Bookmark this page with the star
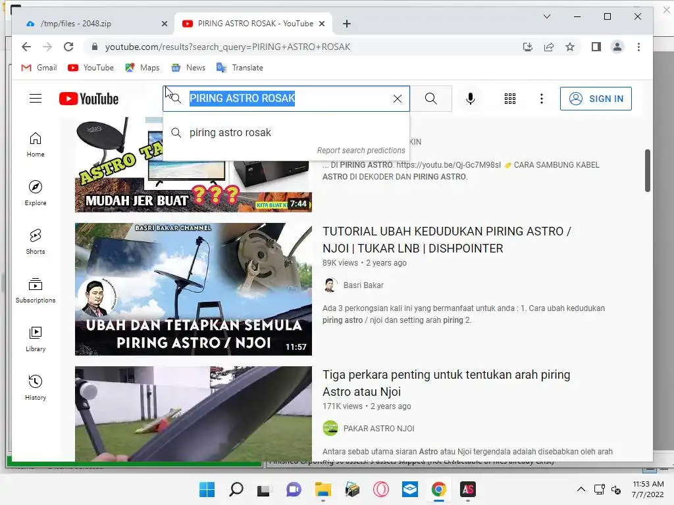Image resolution: width=674 pixels, height=505 pixels. pos(570,47)
